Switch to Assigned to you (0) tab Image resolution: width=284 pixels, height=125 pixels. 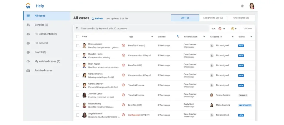tap(213, 18)
